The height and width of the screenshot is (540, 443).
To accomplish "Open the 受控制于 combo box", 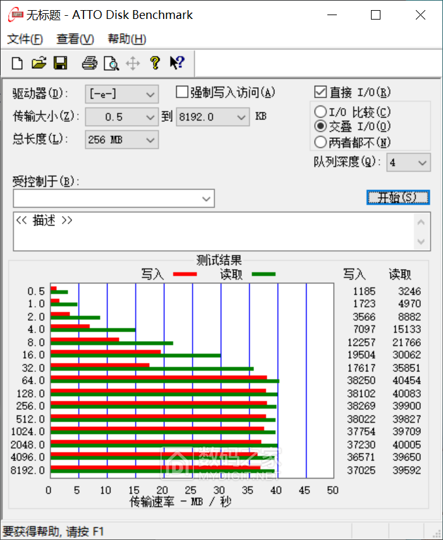I will [206, 199].
